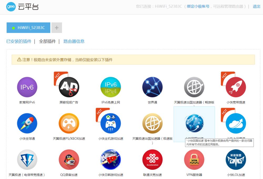Open the 天翼极速PS/XBOX加速 gamepad icon
The image size is (263, 179).
(x=69, y=123)
